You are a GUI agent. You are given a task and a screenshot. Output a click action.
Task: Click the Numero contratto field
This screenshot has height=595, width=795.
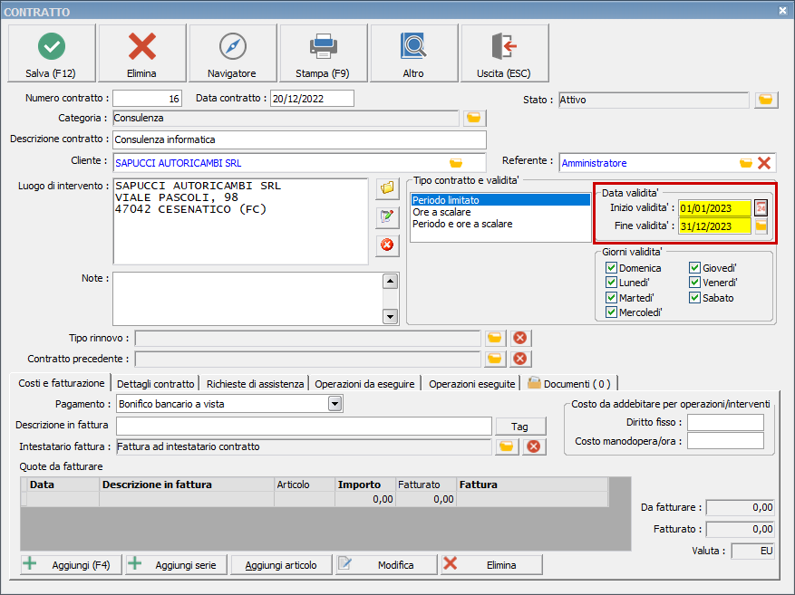[x=147, y=98]
